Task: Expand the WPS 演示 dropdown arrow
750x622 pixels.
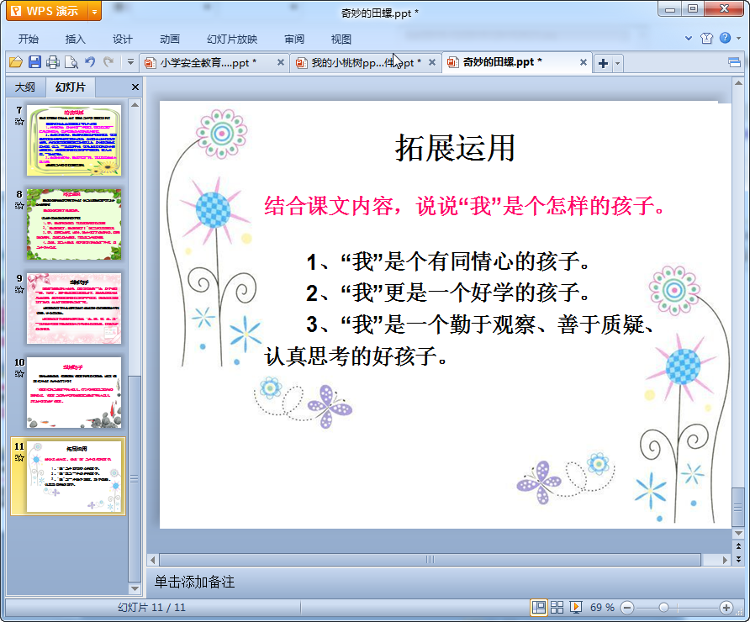Action: [x=95, y=12]
